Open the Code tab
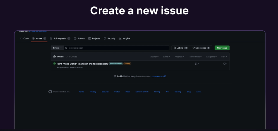This screenshot has width=278, height=131. (x=24, y=38)
